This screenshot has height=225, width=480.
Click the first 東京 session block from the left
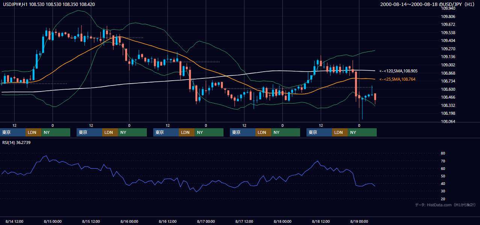coord(13,132)
